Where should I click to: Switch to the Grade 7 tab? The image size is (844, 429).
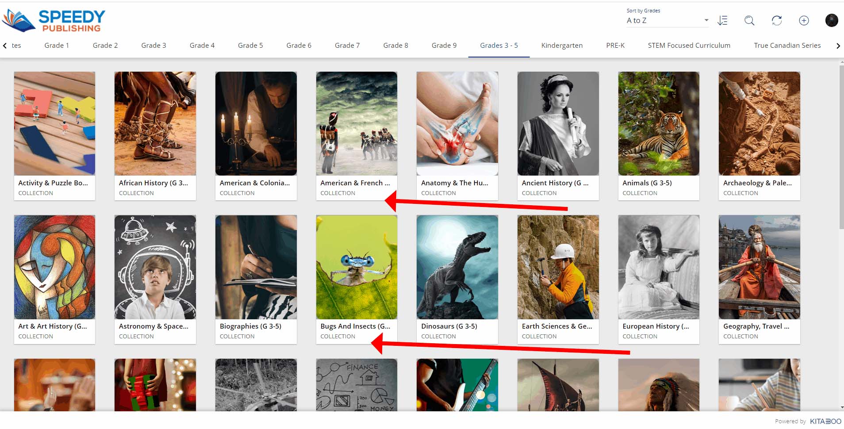(347, 45)
